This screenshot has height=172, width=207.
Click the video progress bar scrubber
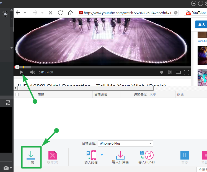(x=17, y=67)
